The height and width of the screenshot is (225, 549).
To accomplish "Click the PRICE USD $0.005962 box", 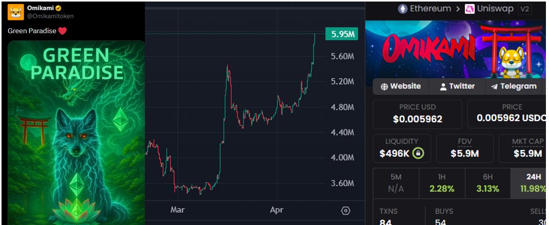I will [417, 114].
